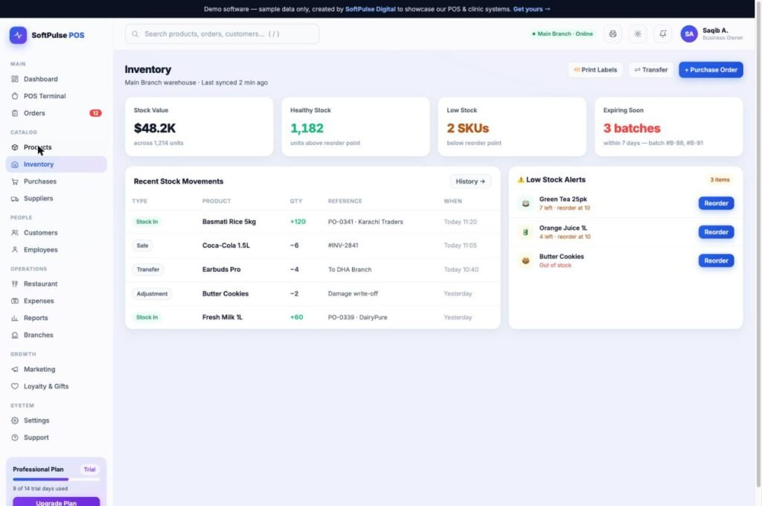762x506 pixels.
Task: Open POS Terminal from the sidebar
Action: tap(56, 96)
